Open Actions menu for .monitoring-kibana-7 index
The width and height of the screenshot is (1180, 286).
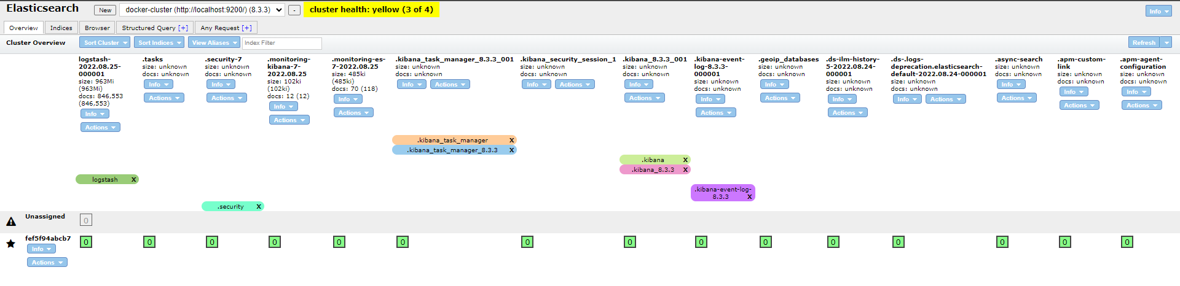click(289, 120)
